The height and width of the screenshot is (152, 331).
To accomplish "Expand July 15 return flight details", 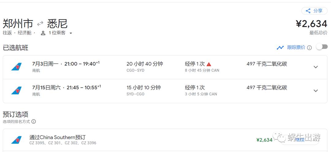I will pyautogui.click(x=316, y=91).
